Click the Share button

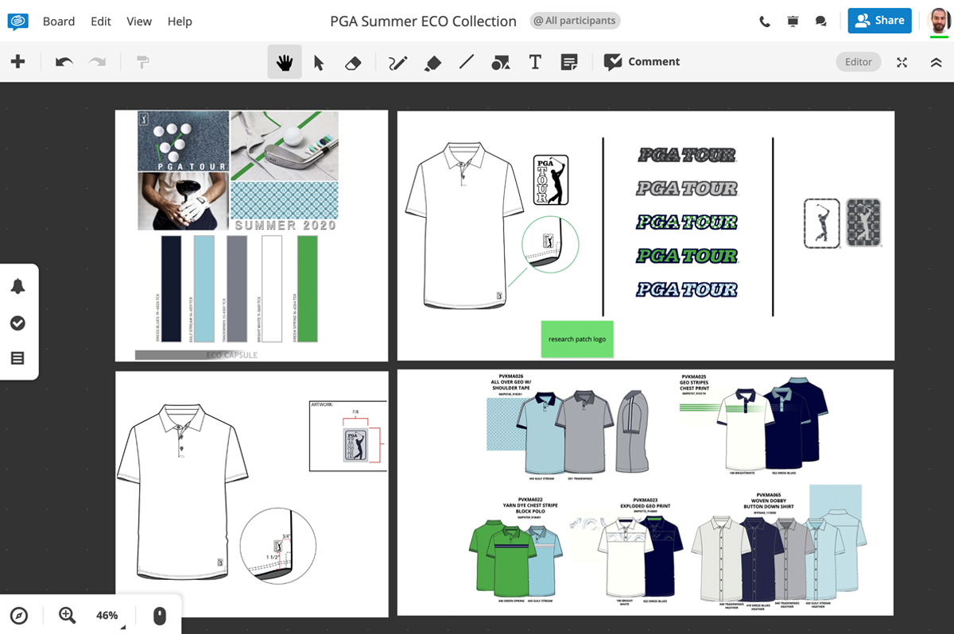pyautogui.click(x=879, y=21)
